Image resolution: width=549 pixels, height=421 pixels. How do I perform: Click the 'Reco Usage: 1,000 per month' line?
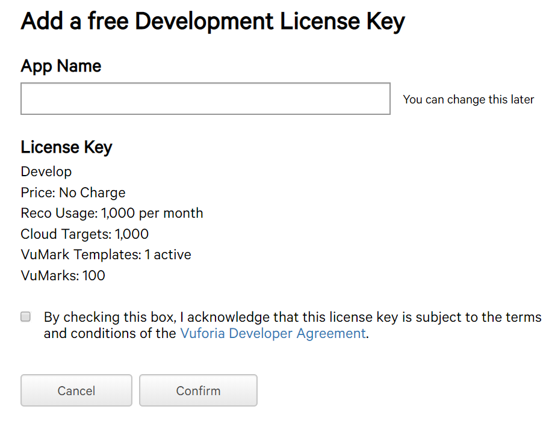point(112,214)
